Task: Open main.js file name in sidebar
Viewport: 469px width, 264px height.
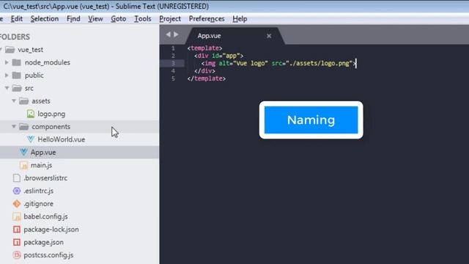Action: [x=41, y=165]
